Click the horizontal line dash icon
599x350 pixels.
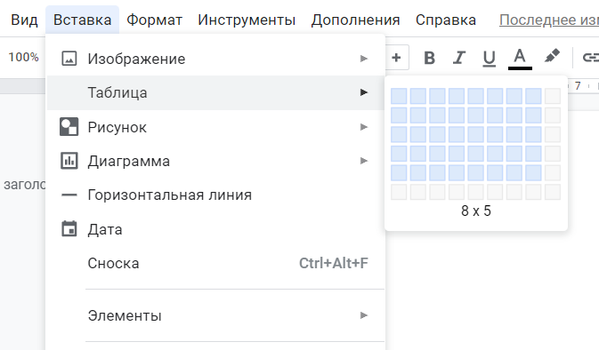point(69,195)
